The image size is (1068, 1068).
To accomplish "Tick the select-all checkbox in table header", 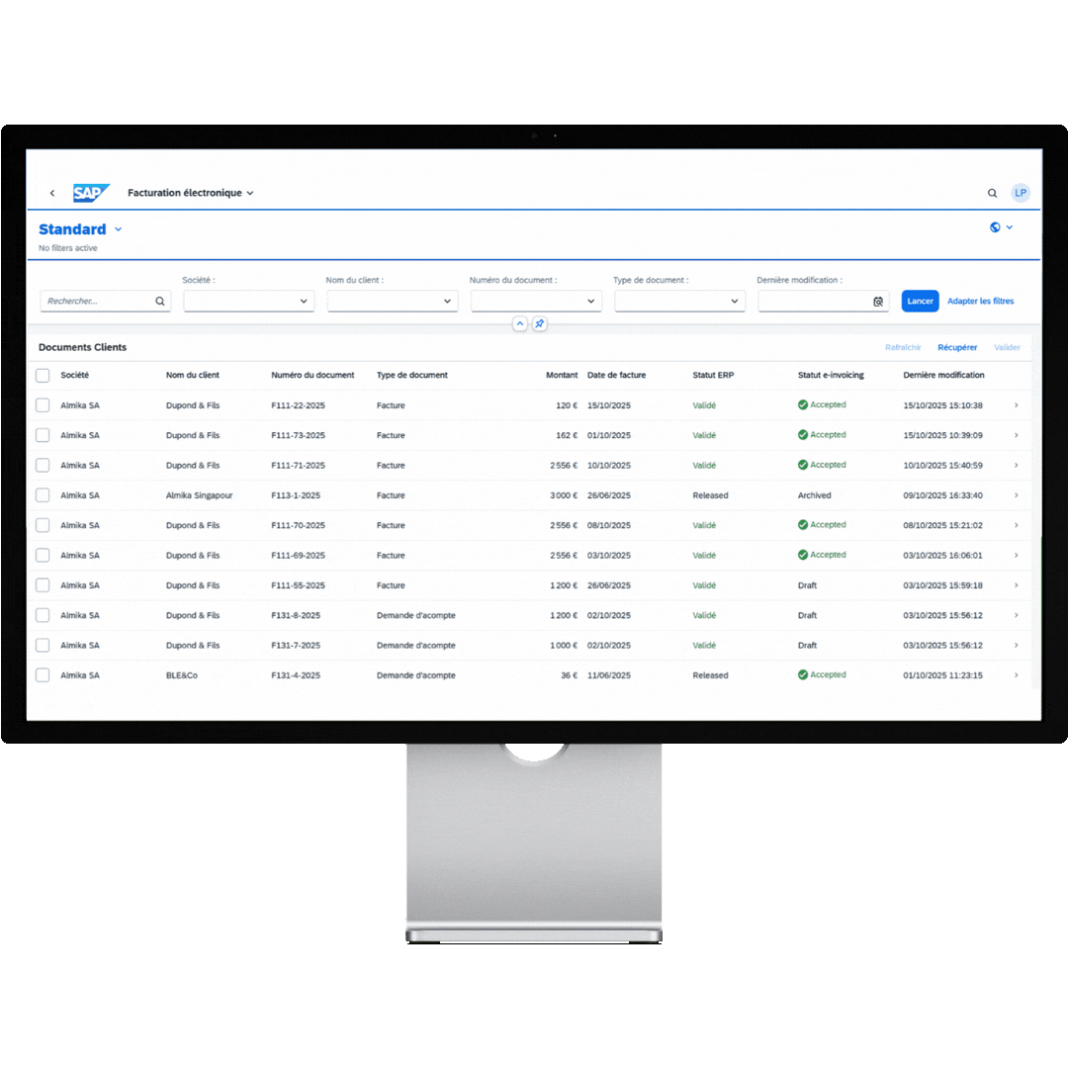I will point(43,376).
